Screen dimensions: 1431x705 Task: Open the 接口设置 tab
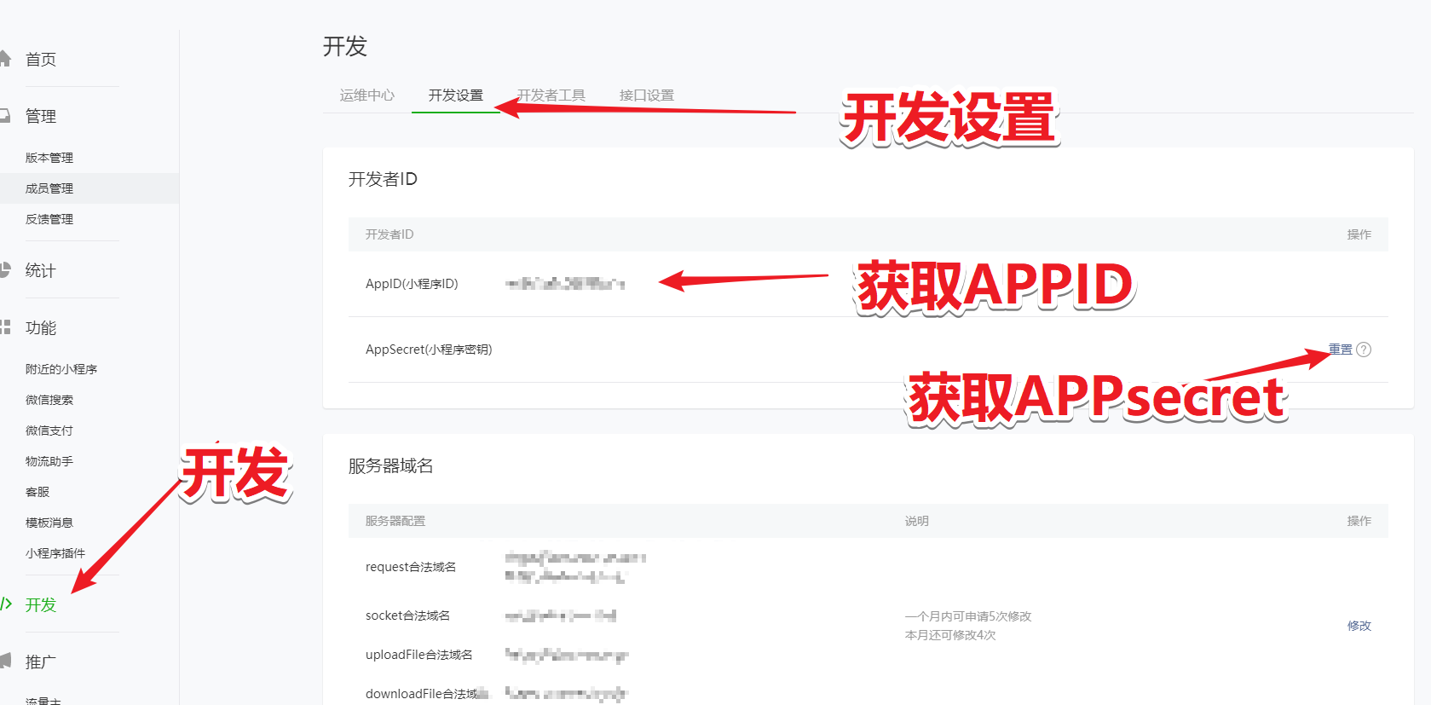click(647, 95)
